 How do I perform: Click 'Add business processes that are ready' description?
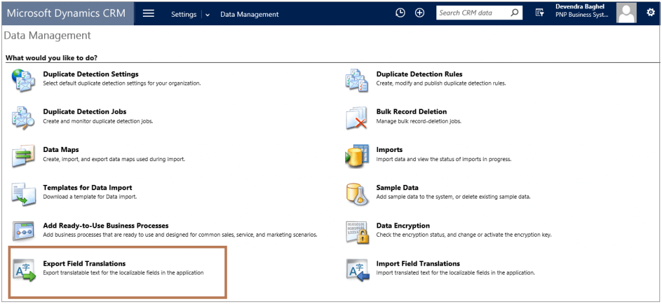(180, 235)
